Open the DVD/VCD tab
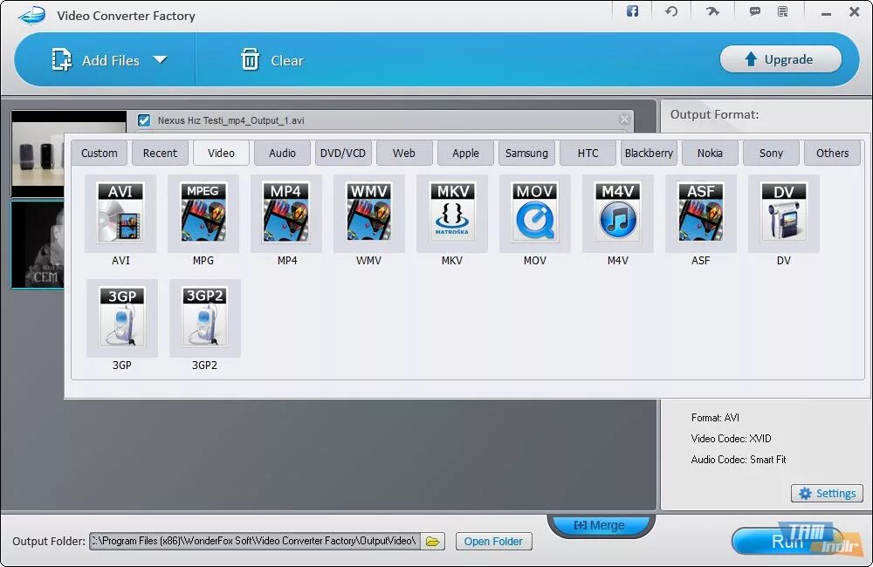873x567 pixels. 343,153
